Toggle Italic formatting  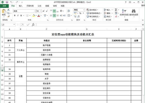pyautogui.click(x=18, y=15)
